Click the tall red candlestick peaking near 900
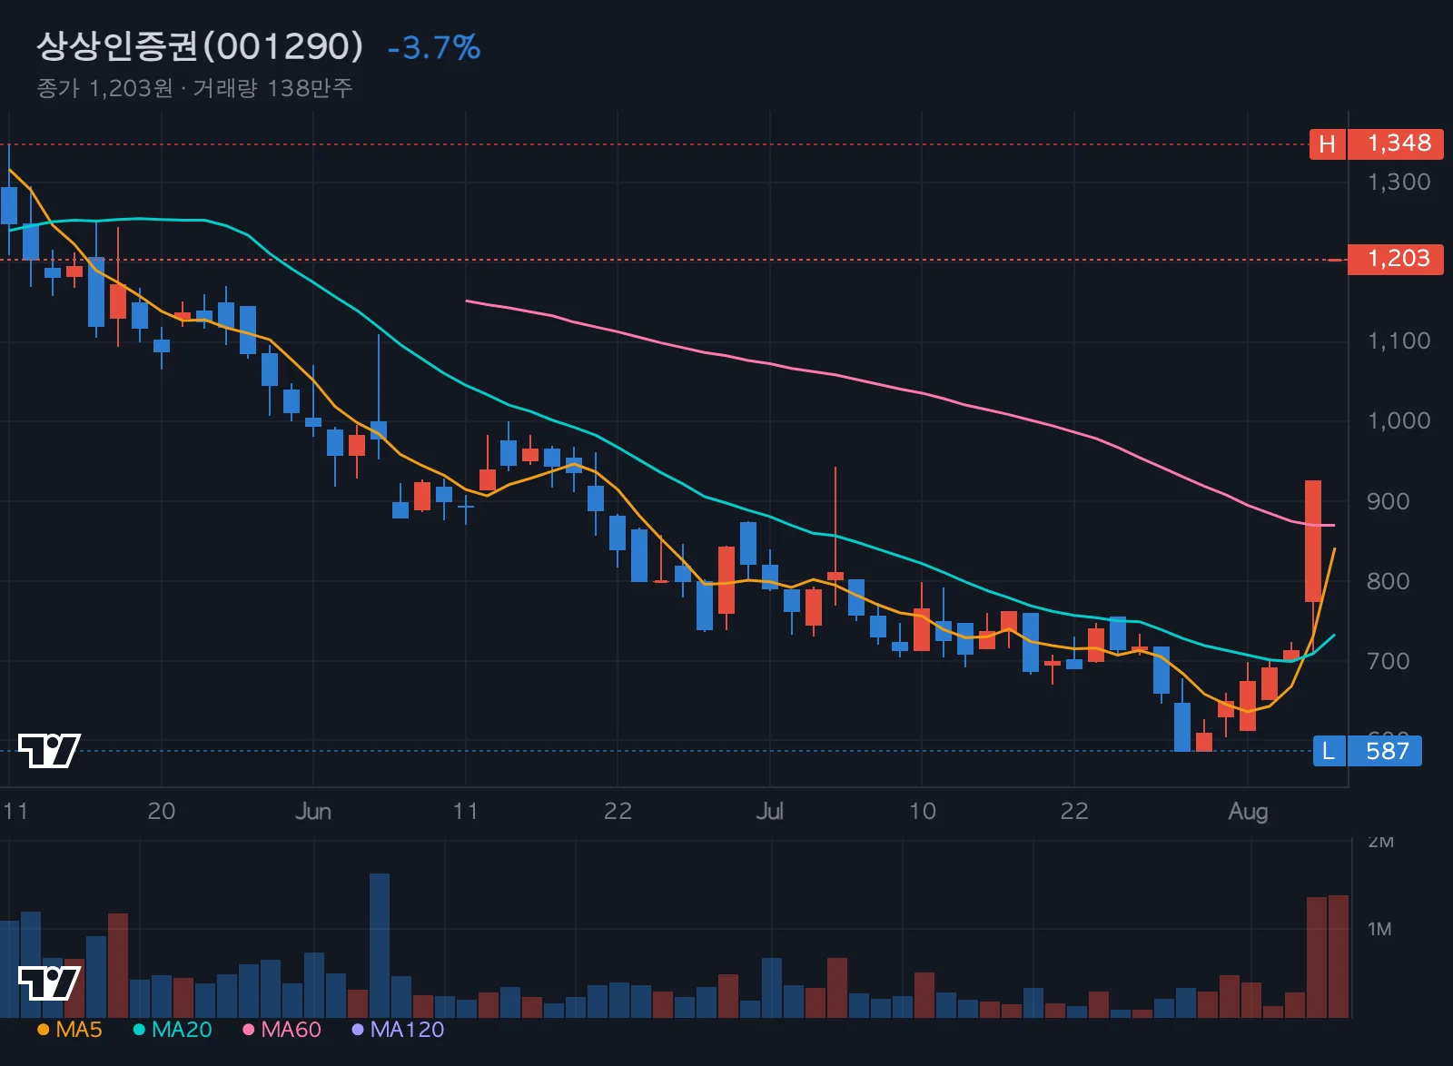 click(x=1313, y=541)
